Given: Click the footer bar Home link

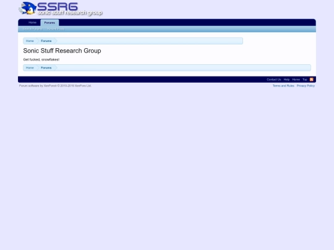Looking at the screenshot, I should tap(296, 80).
